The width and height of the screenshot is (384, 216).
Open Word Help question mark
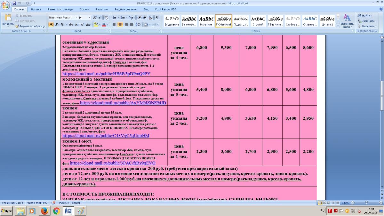(x=381, y=10)
